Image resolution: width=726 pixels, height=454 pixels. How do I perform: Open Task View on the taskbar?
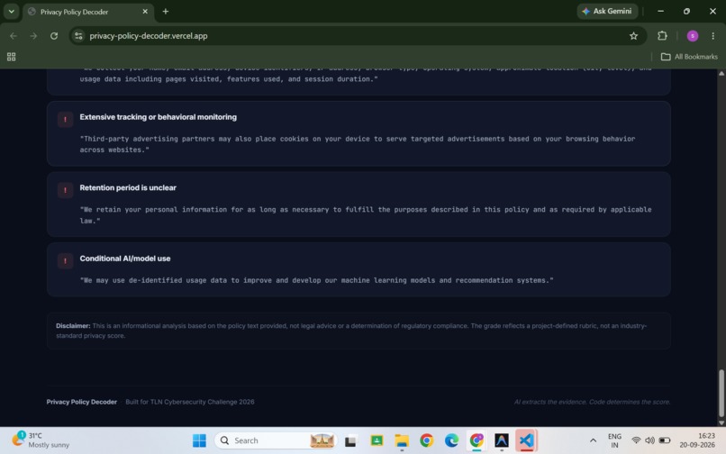pyautogui.click(x=350, y=440)
